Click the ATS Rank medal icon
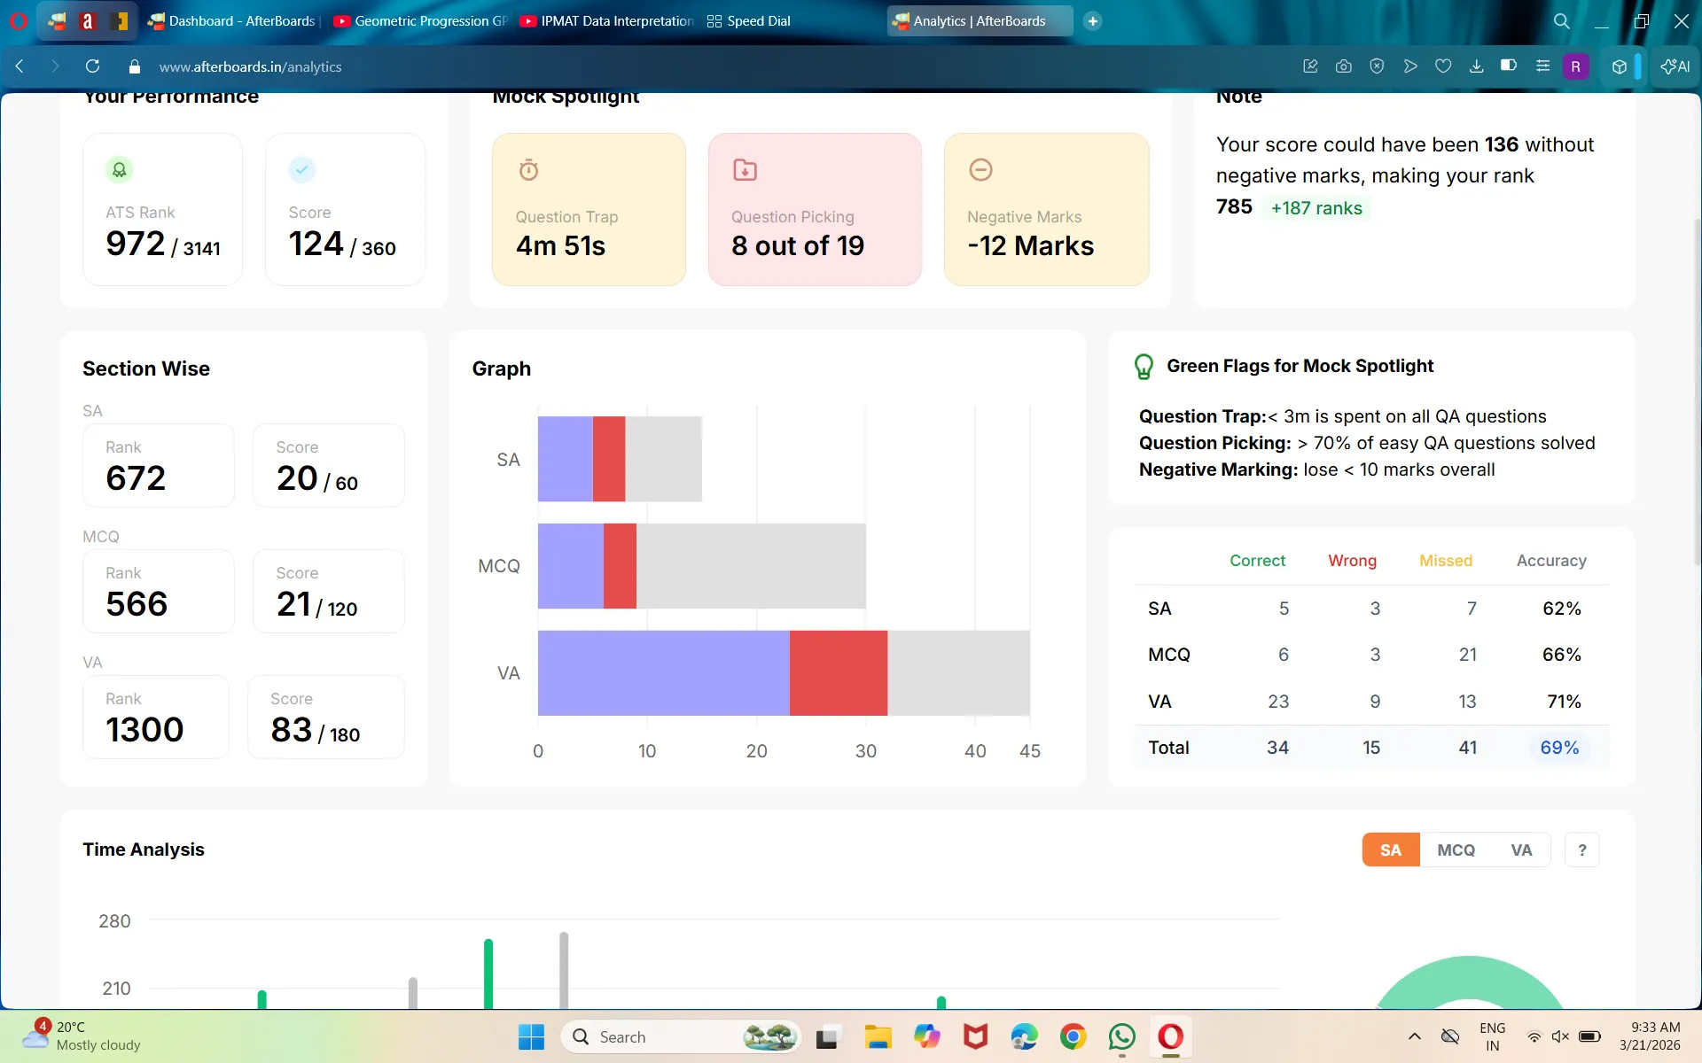This screenshot has height=1063, width=1702. (x=120, y=169)
